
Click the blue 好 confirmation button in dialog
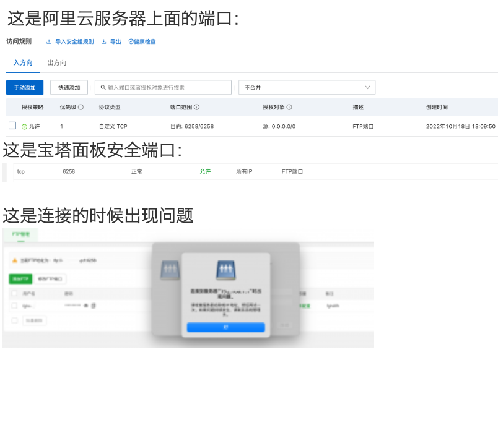(x=226, y=327)
